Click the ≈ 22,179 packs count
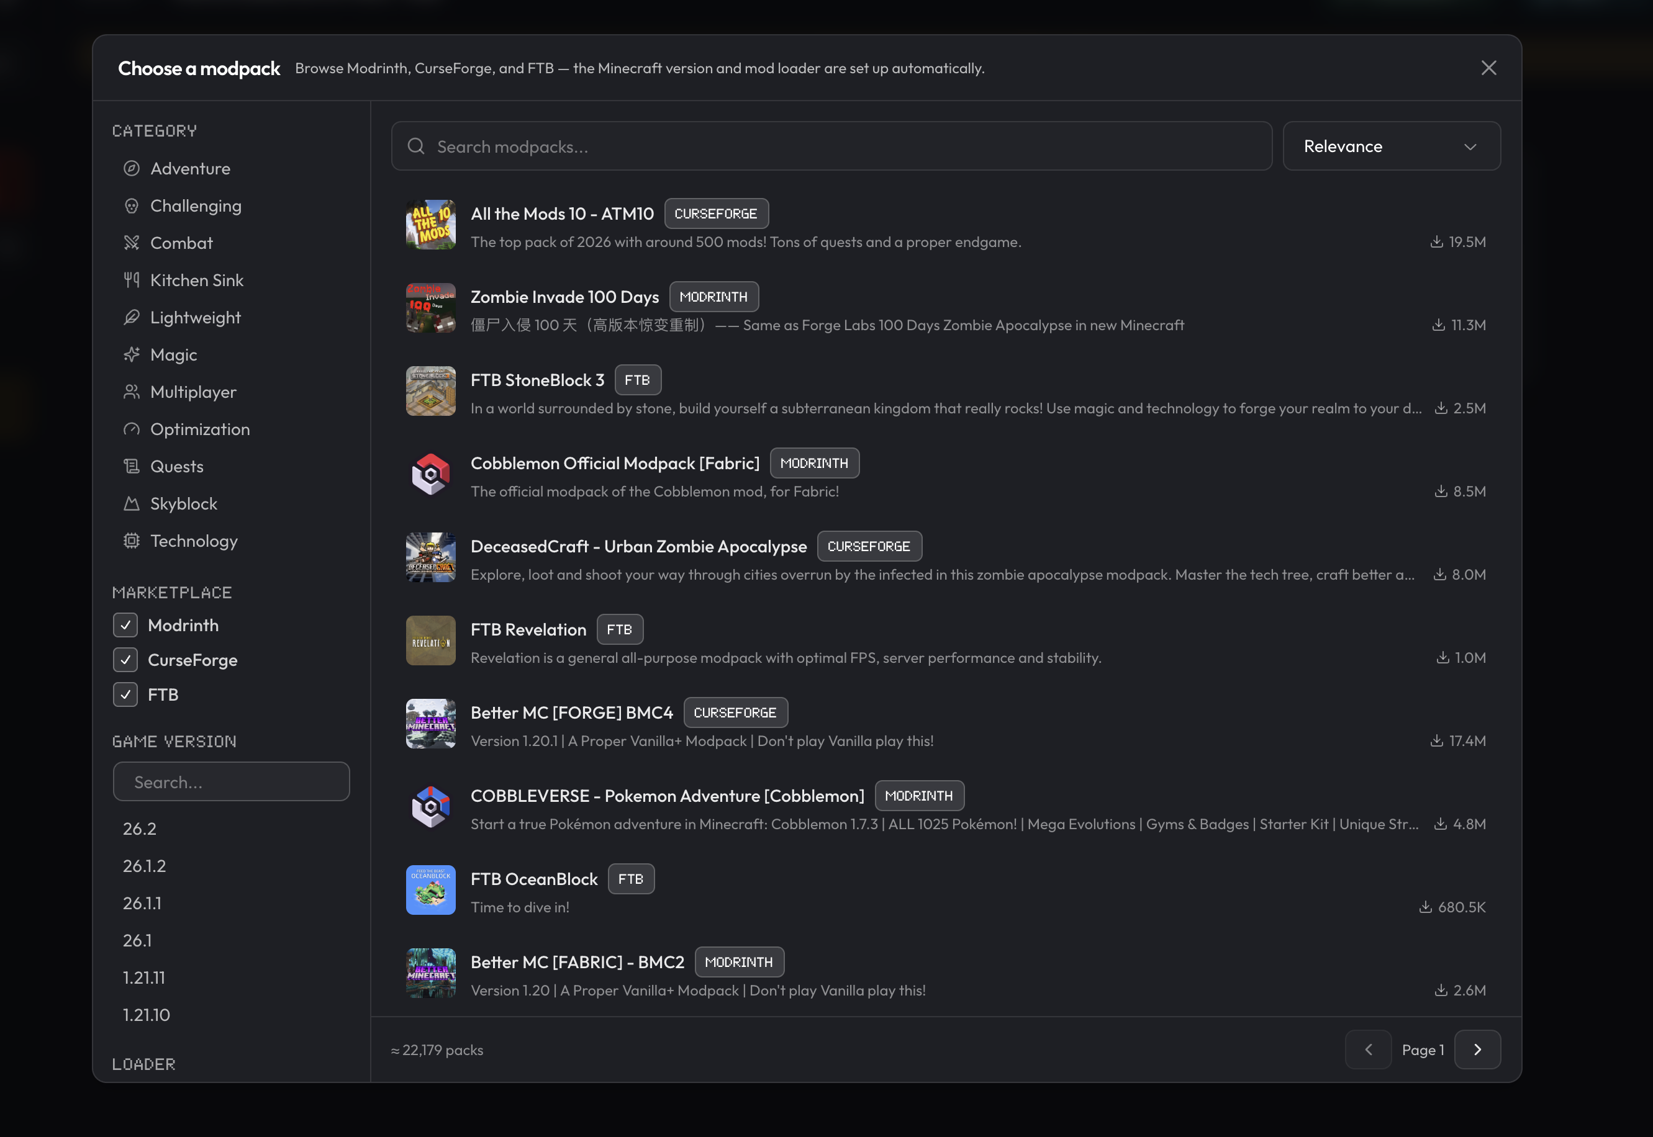This screenshot has width=1653, height=1137. (x=437, y=1050)
